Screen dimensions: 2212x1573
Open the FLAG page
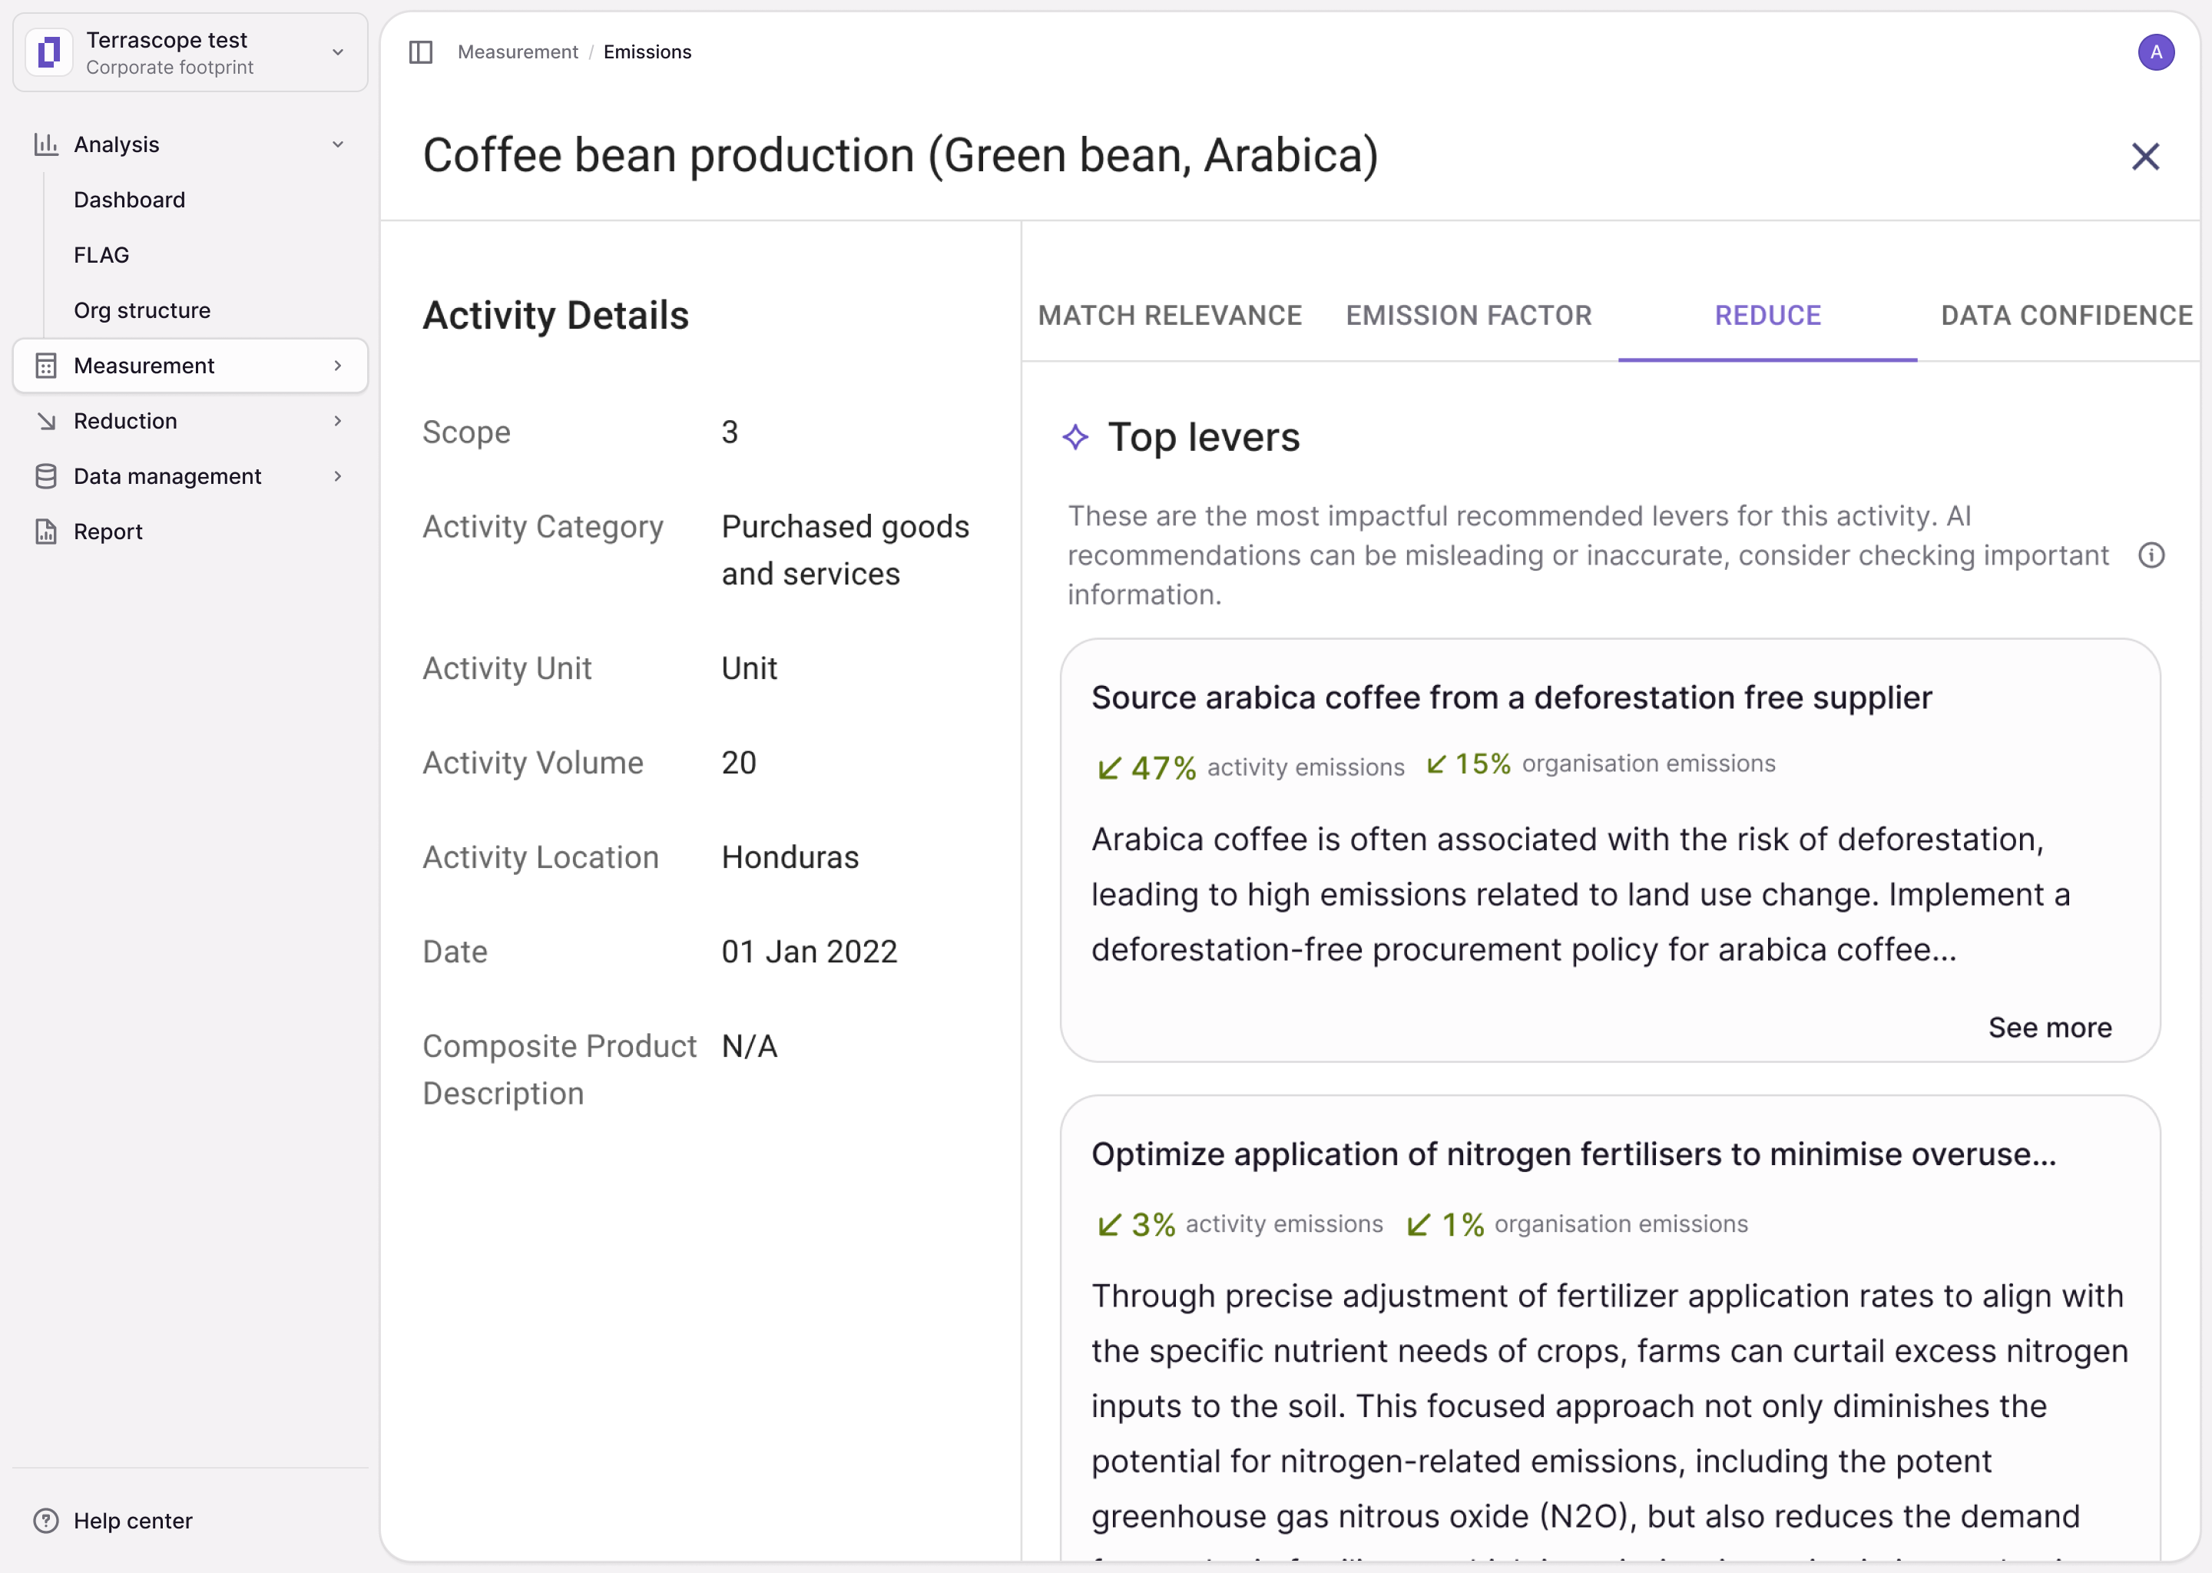tap(101, 255)
